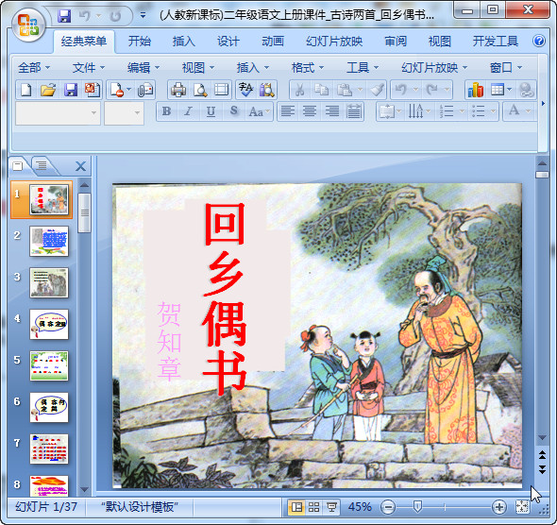Toggle Bold formatting

pos(166,111)
